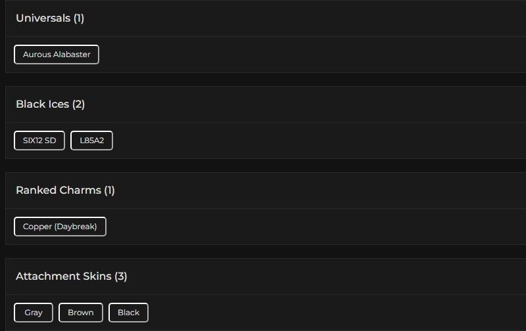The height and width of the screenshot is (331, 526).
Task: Click empty space right of the Black skin tag
Action: pyautogui.click(x=329, y=313)
